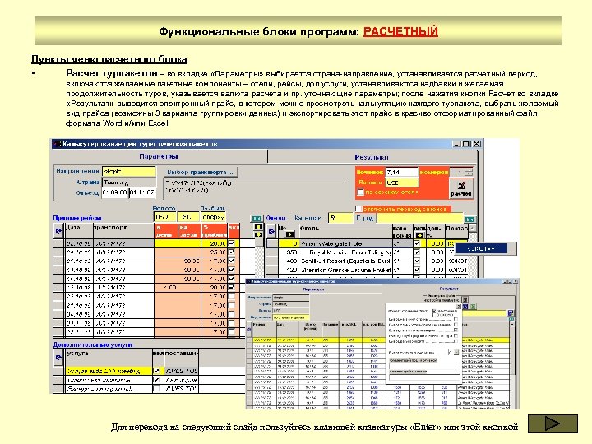The height and width of the screenshot is (444, 592).
Task: Click scroll-up arrow of hotels table scrollbar
Action: 472,228
